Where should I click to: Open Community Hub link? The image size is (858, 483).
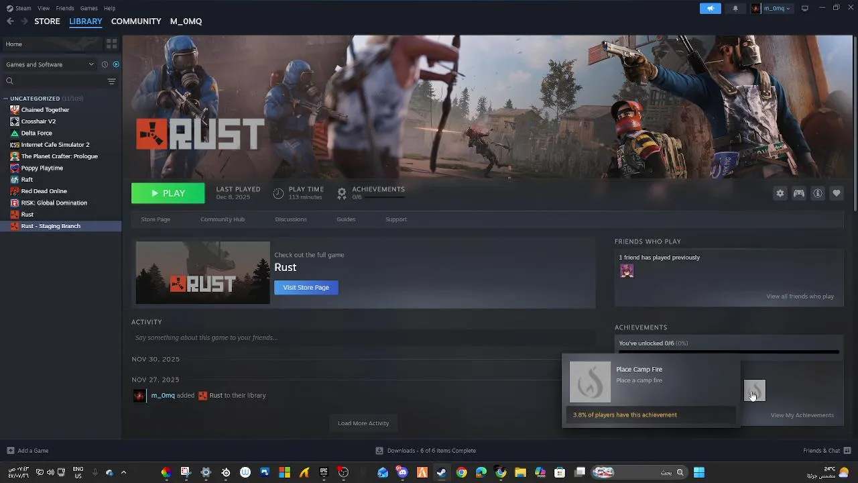pyautogui.click(x=223, y=219)
